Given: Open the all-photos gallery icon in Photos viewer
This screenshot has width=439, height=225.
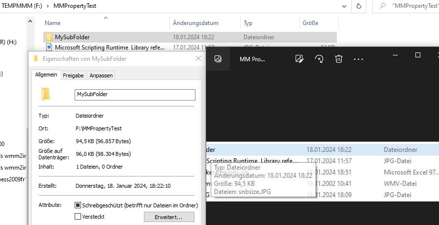Looking at the screenshot, I should tap(218, 59).
